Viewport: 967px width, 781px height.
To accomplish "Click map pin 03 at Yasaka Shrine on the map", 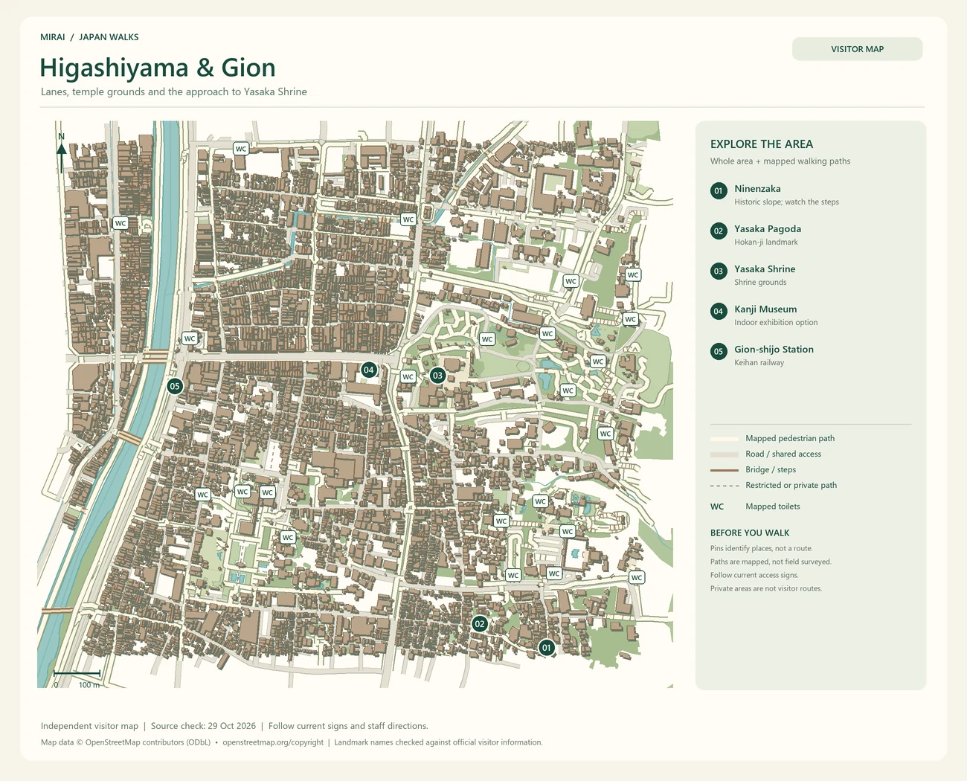I will pos(437,376).
